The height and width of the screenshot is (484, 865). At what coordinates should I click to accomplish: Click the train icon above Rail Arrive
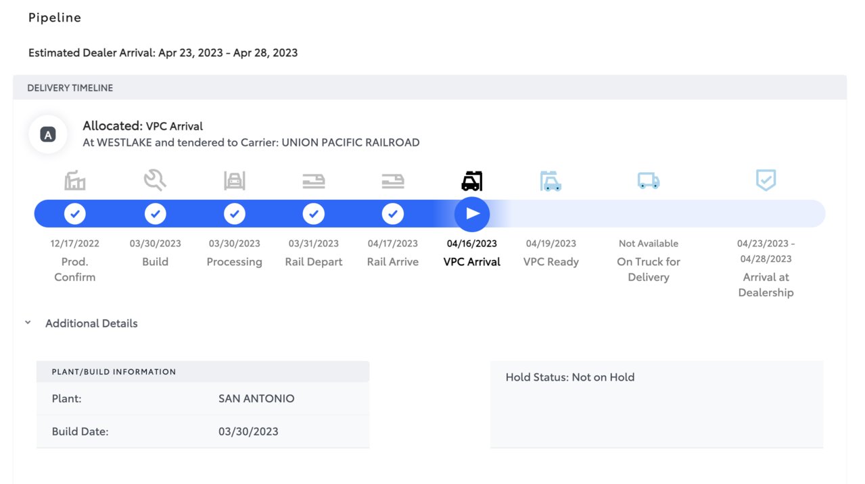pos(393,181)
